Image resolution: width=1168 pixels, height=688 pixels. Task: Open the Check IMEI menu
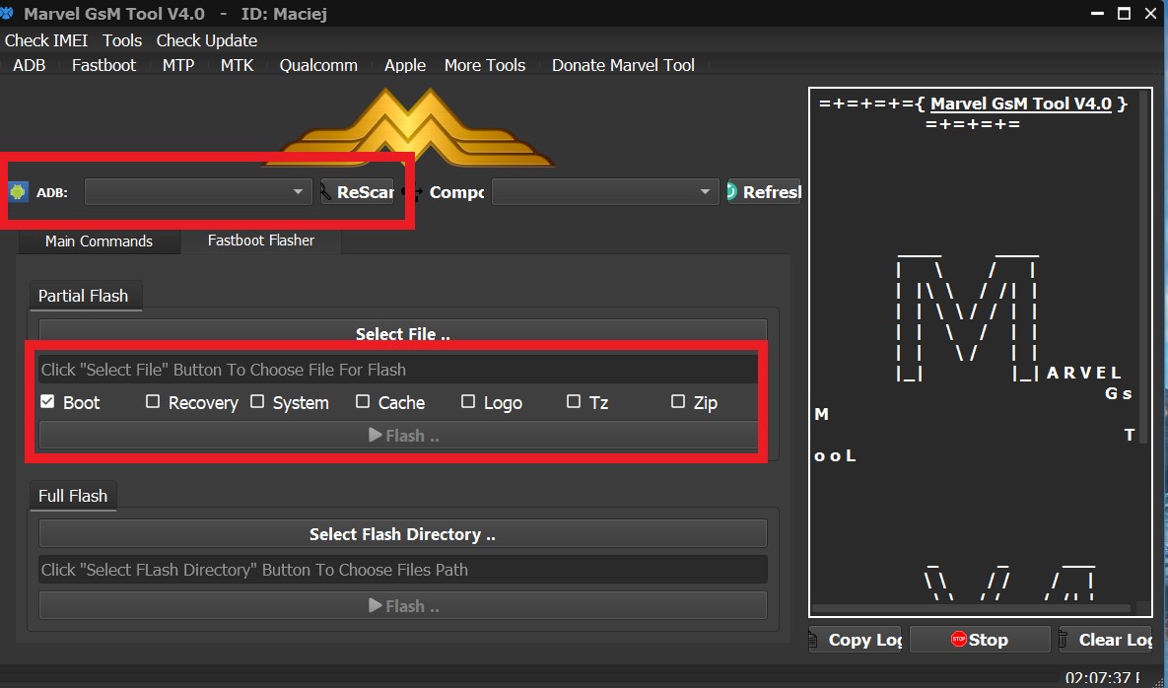coord(46,40)
